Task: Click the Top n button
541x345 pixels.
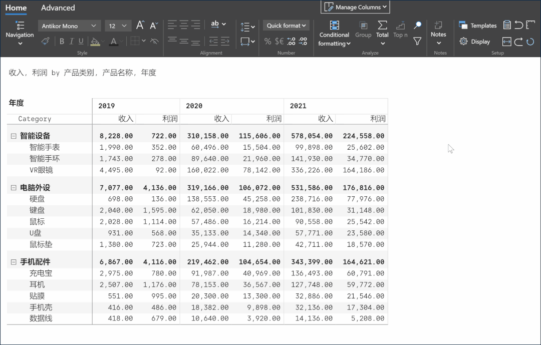Action: [400, 30]
